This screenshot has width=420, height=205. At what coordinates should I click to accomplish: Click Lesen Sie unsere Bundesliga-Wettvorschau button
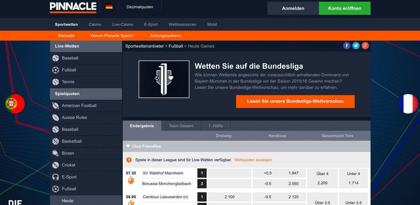pos(295,101)
